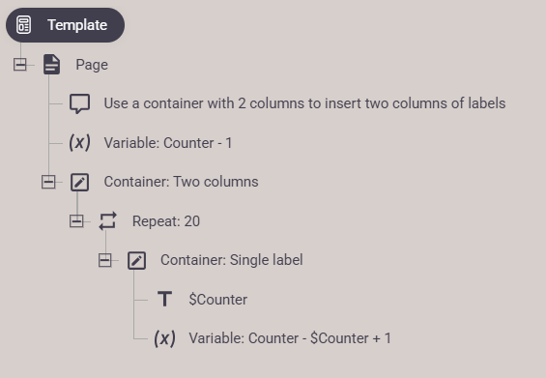Viewport: 546px width, 378px height.
Task: Click the Repeat loop arrows icon
Action: tap(108, 221)
